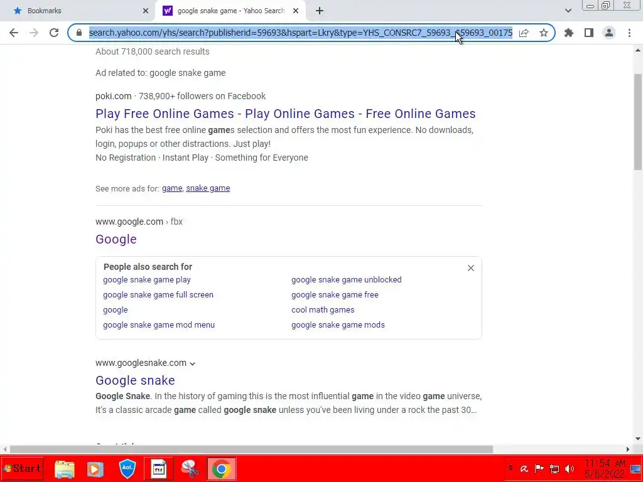Screen dimensions: 643x482
Task: Reload the current page
Action: [54, 33]
